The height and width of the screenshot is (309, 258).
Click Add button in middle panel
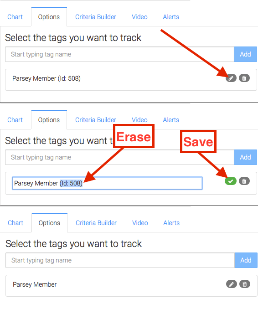coord(245,157)
